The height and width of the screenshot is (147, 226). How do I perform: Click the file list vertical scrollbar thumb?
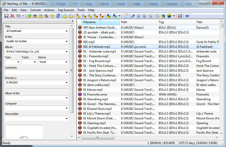221,26
